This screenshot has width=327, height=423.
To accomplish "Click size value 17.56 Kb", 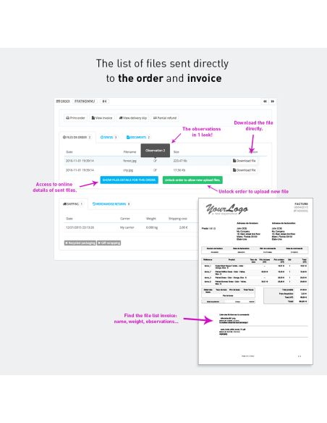I will click(x=179, y=170).
